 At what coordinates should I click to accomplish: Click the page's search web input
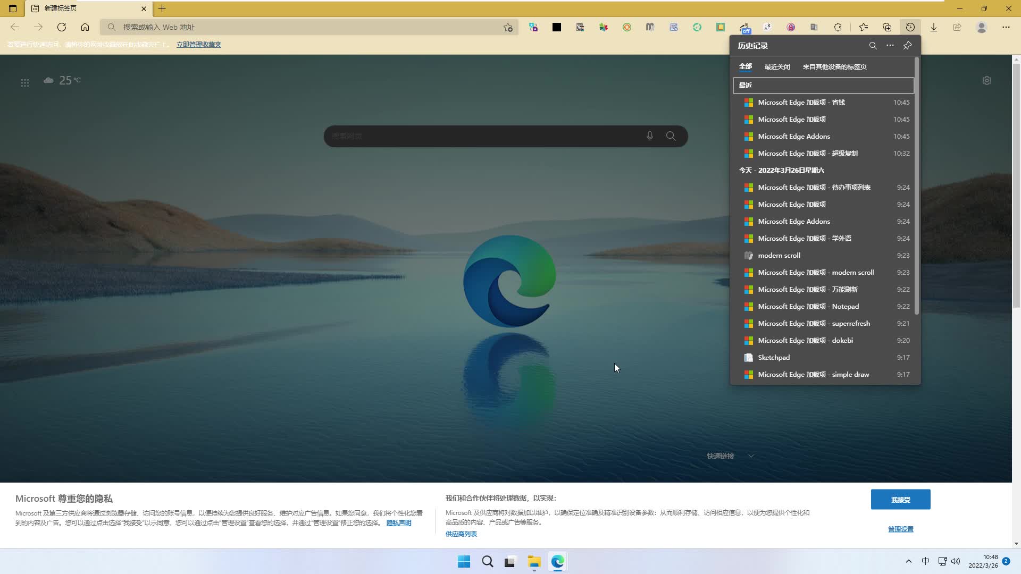pos(484,136)
